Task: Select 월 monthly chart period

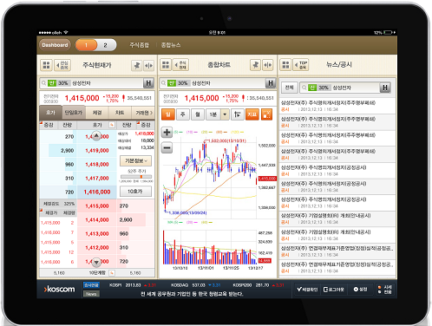Action: (198, 114)
